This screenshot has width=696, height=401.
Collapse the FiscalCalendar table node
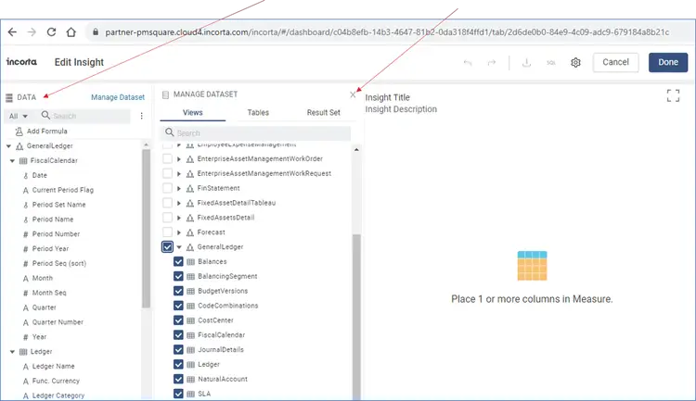coord(12,161)
